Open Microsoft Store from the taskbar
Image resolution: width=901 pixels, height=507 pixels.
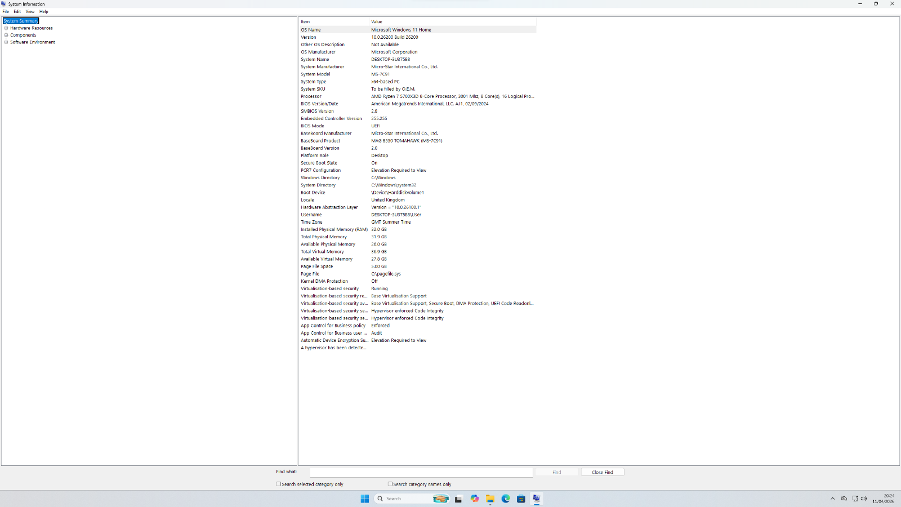click(x=521, y=499)
